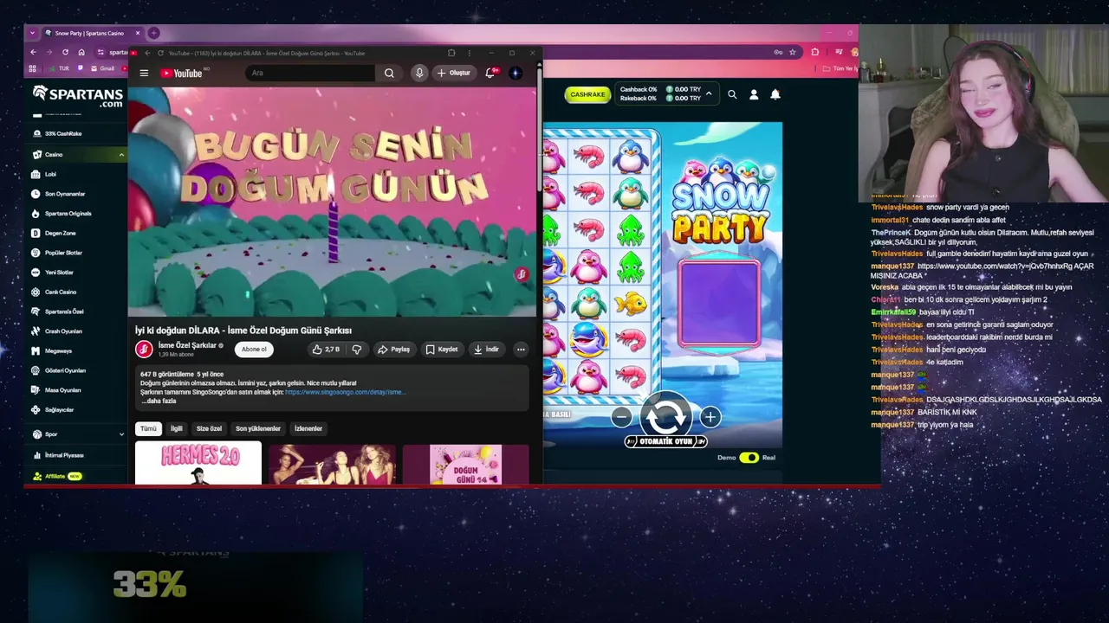1109x623 pixels.
Task: Open Son Oynananlar in sidebar
Action: [65, 194]
